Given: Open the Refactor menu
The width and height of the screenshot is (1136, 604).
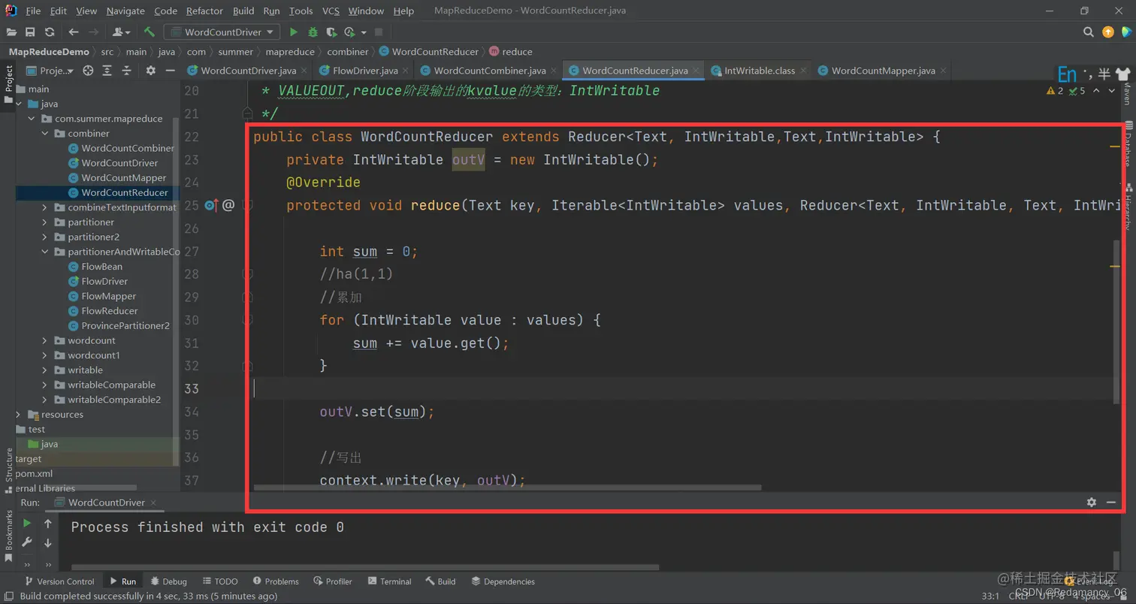Looking at the screenshot, I should 204,11.
